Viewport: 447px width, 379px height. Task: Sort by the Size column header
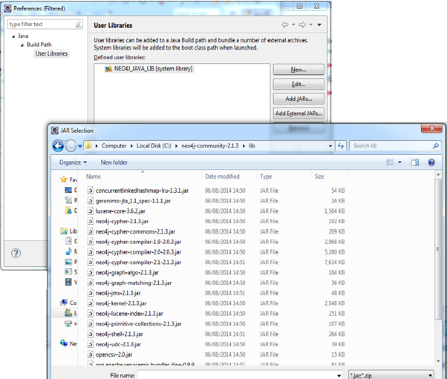pos(319,177)
